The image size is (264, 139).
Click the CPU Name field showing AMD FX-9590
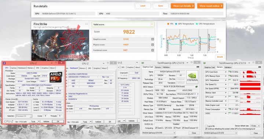[x=32, y=73]
